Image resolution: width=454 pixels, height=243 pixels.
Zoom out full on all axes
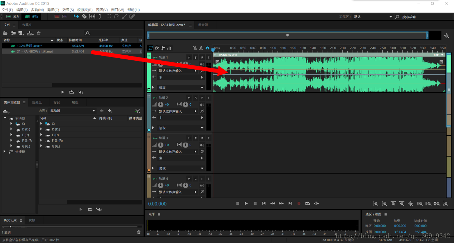(411, 204)
